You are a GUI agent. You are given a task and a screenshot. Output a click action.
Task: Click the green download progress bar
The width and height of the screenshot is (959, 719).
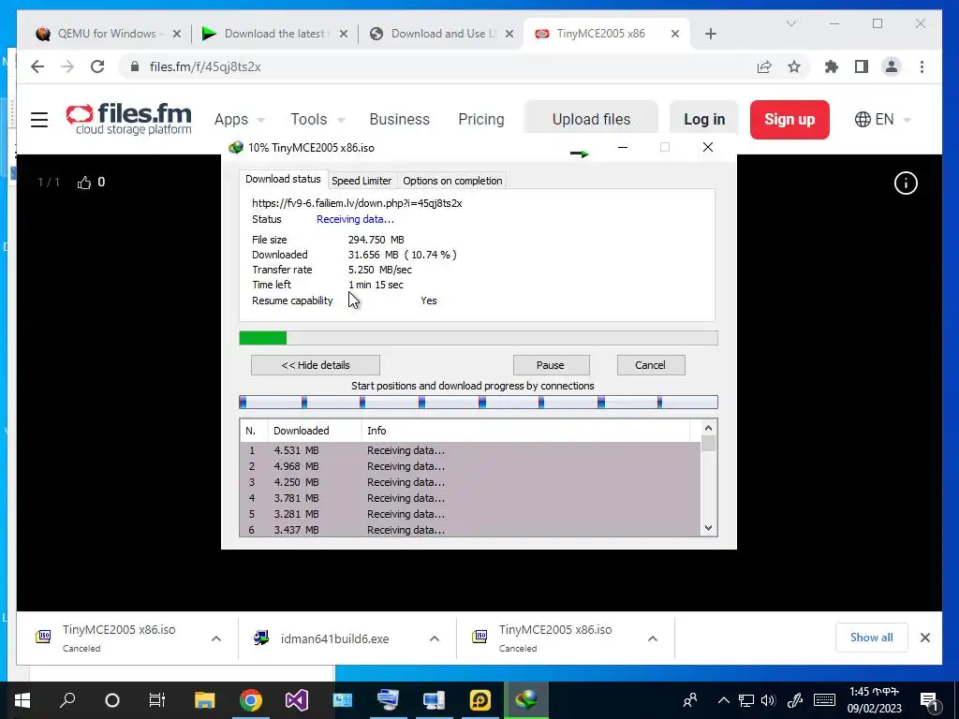[479, 338]
